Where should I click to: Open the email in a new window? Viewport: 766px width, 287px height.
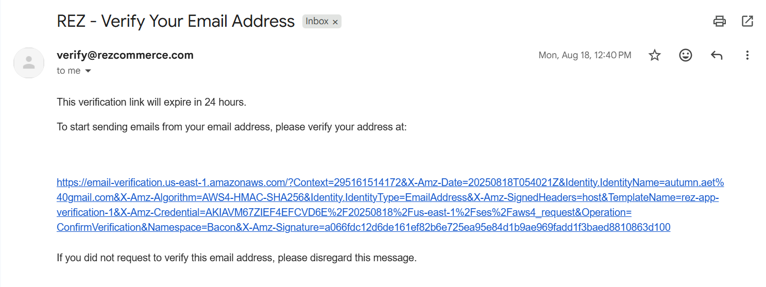tap(747, 21)
